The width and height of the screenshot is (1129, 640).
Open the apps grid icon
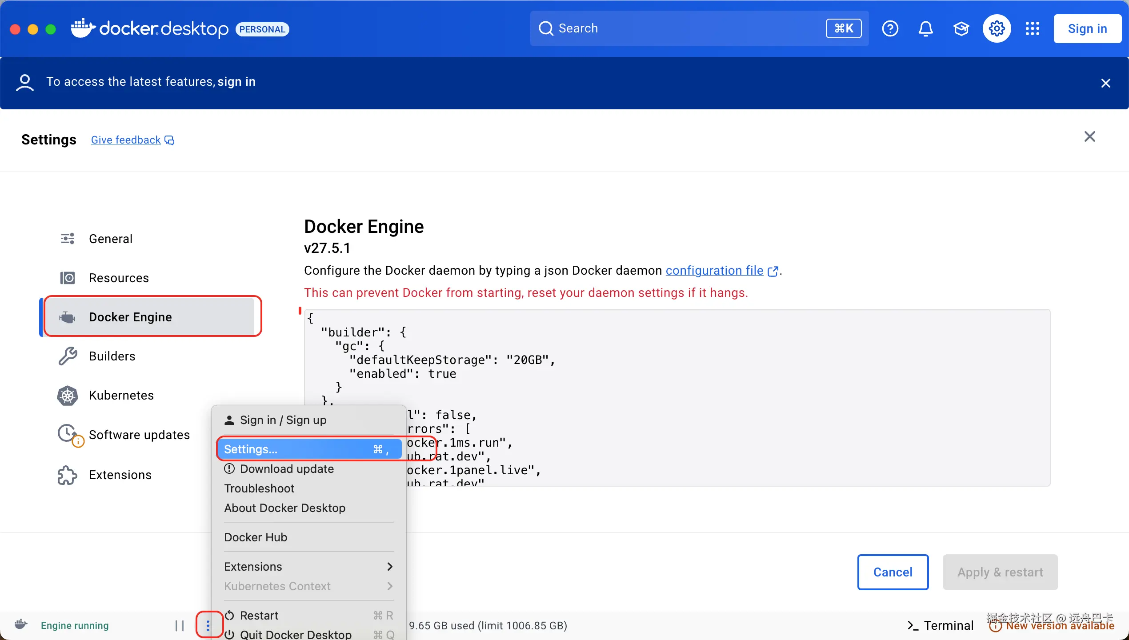(1032, 28)
